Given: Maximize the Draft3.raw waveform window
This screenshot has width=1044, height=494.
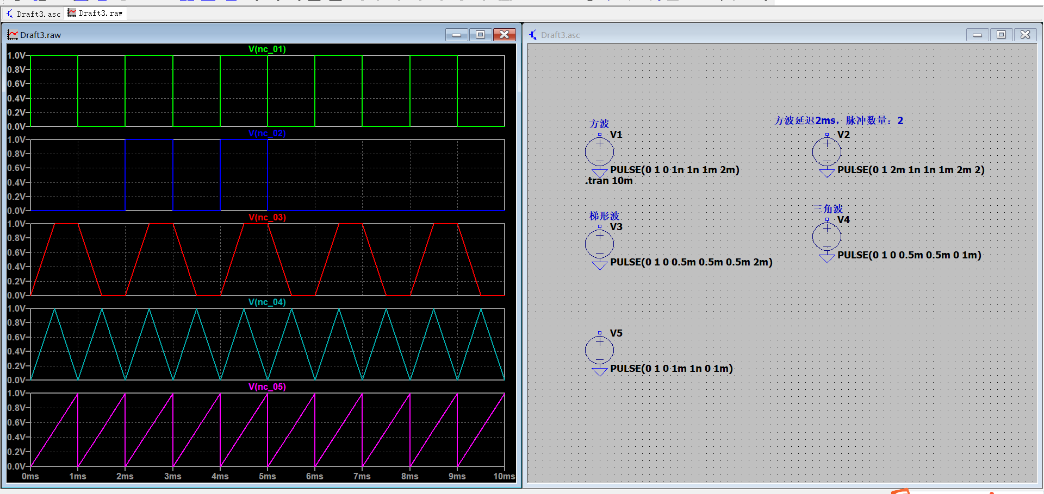Looking at the screenshot, I should click(x=480, y=35).
